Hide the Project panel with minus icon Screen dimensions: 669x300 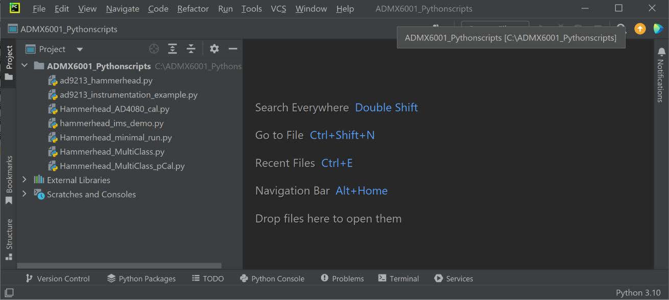[233, 49]
